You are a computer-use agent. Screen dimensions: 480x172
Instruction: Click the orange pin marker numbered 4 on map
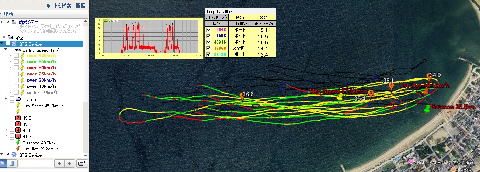370,93
